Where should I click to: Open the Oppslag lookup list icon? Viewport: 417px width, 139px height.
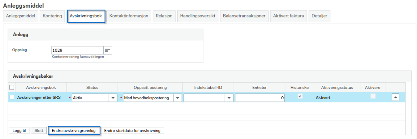[108, 50]
